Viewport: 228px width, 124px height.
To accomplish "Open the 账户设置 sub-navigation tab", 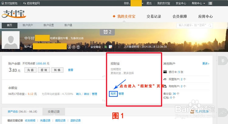I will click(x=49, y=25).
